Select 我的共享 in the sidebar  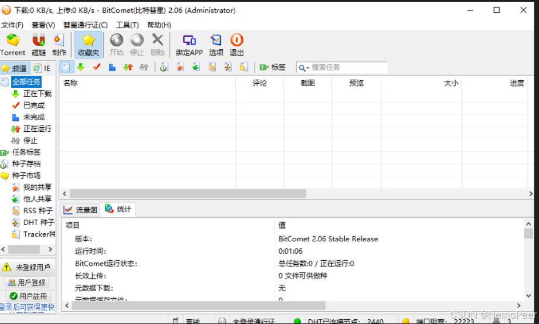(x=37, y=187)
